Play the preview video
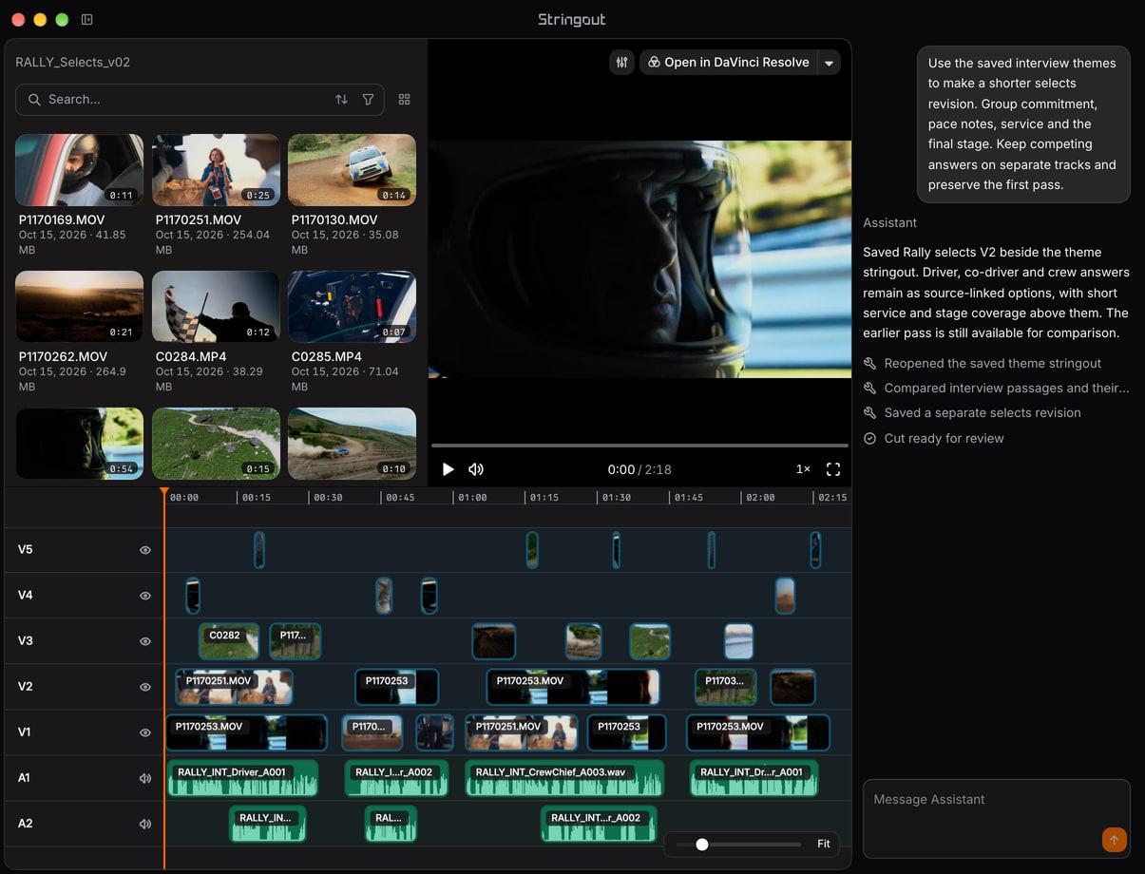This screenshot has height=874, width=1145. [448, 469]
